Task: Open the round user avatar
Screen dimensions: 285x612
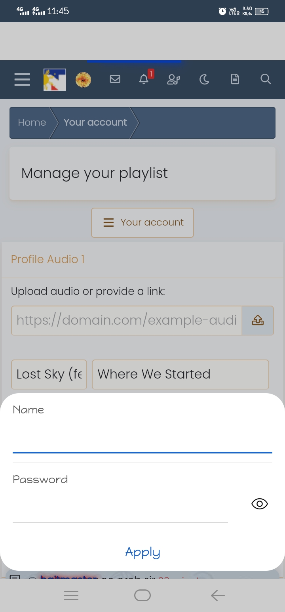Action: [x=83, y=80]
